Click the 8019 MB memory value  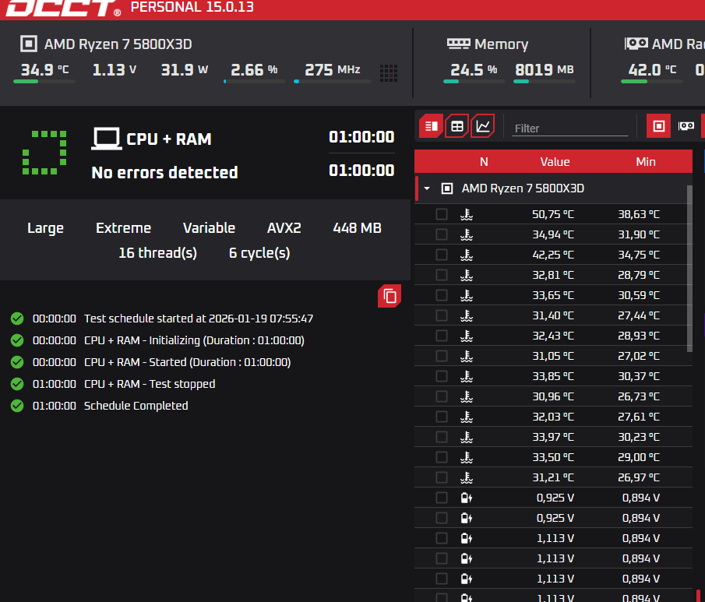click(x=544, y=69)
